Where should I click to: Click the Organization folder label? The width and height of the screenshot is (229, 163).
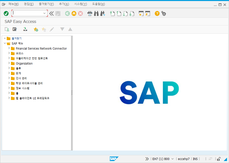pyautogui.click(x=24, y=63)
